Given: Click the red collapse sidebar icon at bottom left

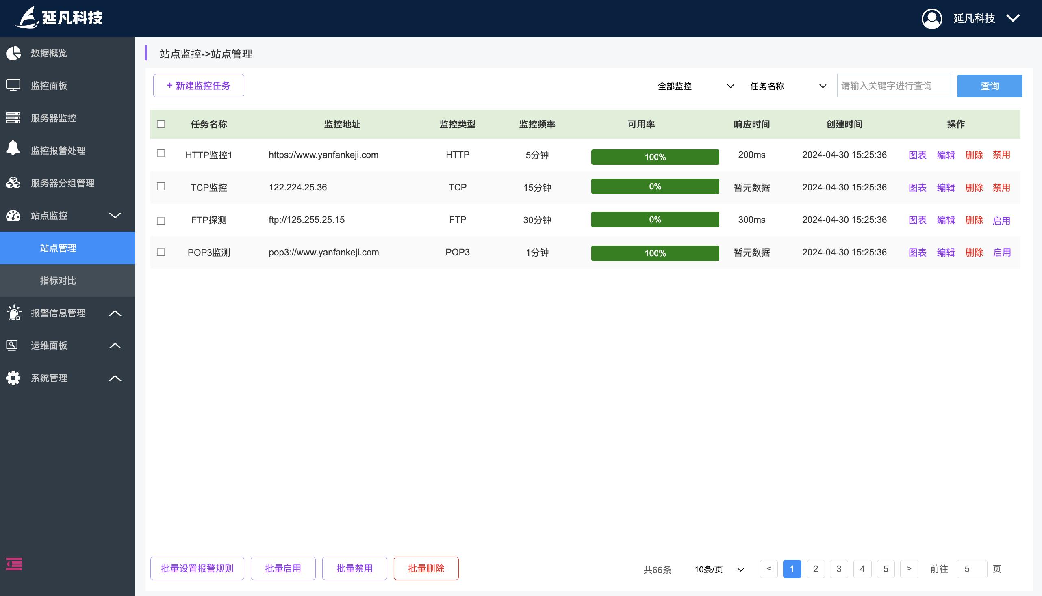Looking at the screenshot, I should [x=14, y=564].
